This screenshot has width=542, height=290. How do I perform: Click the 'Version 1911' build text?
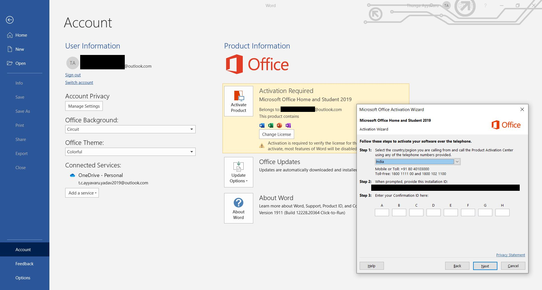tap(302, 213)
